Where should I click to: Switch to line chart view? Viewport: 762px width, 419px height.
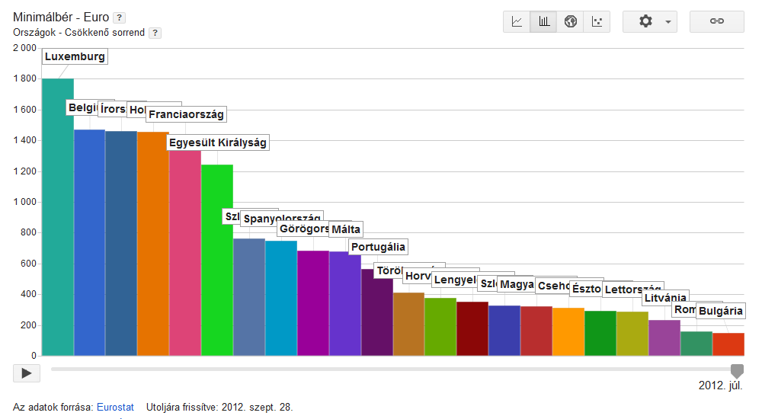pos(517,21)
